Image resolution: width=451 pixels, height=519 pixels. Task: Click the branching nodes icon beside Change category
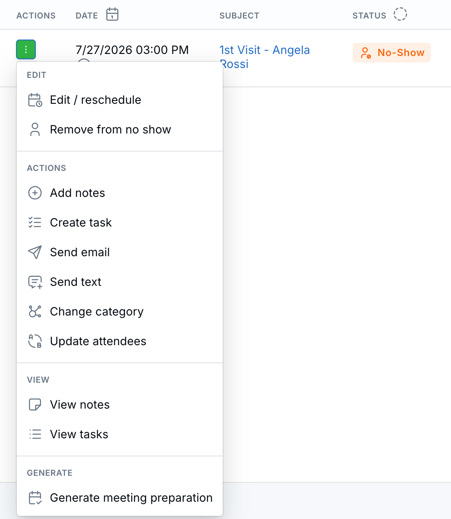35,311
